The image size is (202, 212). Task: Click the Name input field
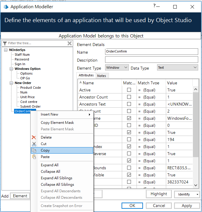(x=151, y=52)
